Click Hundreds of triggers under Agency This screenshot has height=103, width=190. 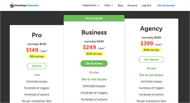[x=151, y=88]
